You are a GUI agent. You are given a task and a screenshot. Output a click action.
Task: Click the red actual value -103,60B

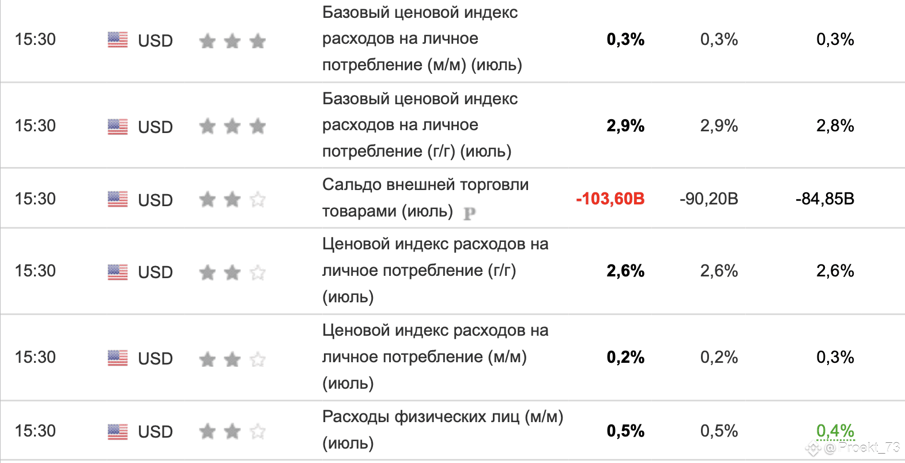tap(610, 199)
